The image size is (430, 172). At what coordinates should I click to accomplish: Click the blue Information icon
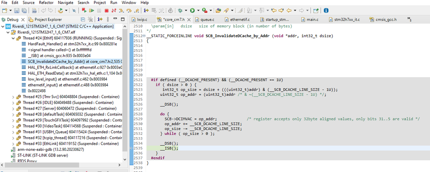(326, 10)
